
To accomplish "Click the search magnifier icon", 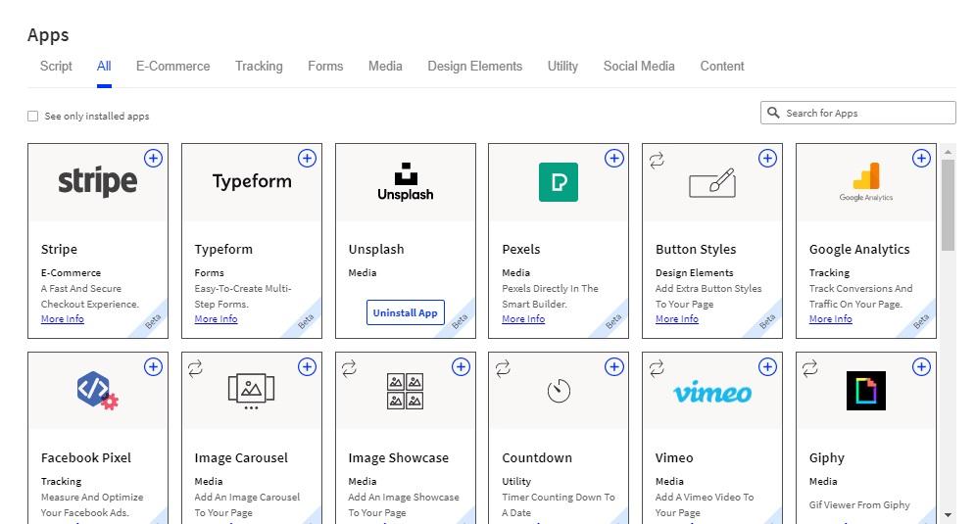I will pos(773,113).
